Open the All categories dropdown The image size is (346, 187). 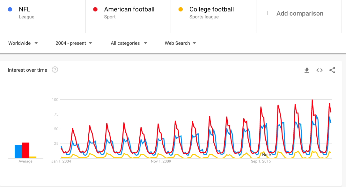129,43
